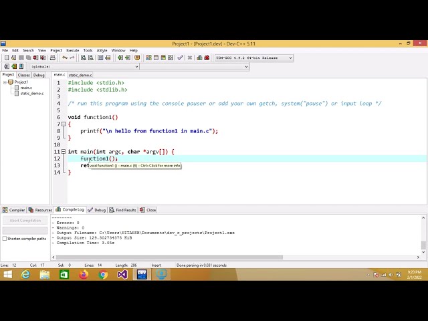The width and height of the screenshot is (428, 321).
Task: Click the Delete profiling information red icon
Action: click(207, 58)
